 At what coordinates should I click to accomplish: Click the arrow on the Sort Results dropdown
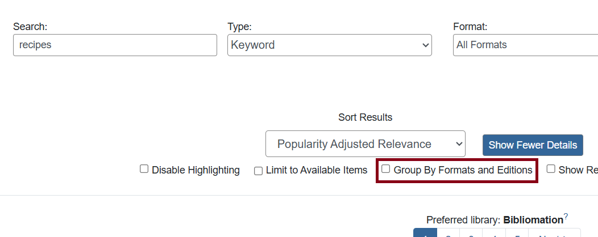[459, 144]
